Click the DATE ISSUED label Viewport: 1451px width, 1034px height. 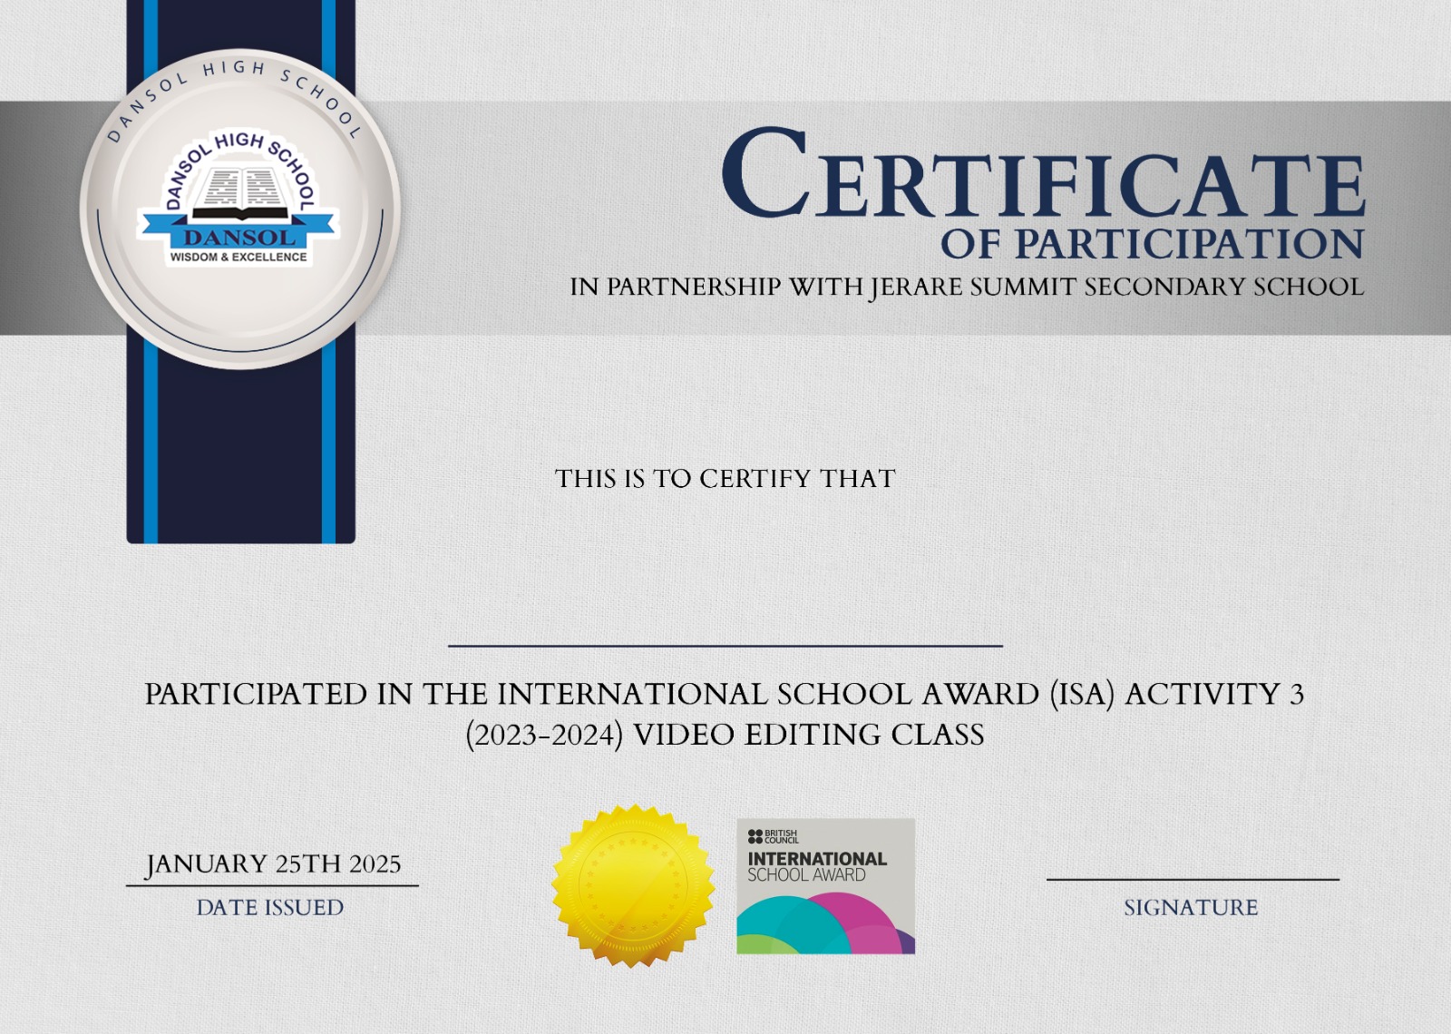[x=270, y=907]
